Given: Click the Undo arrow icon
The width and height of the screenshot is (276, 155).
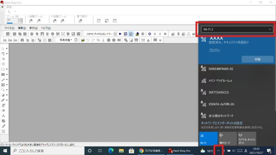Looking at the screenshot, I should pos(88,40).
